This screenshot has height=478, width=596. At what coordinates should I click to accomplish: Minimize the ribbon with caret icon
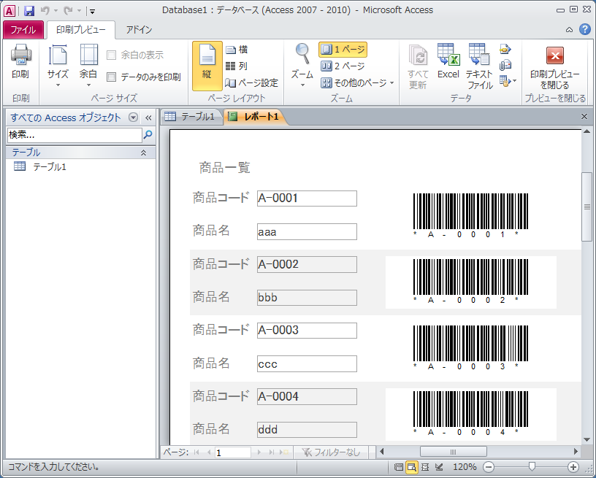click(x=569, y=30)
